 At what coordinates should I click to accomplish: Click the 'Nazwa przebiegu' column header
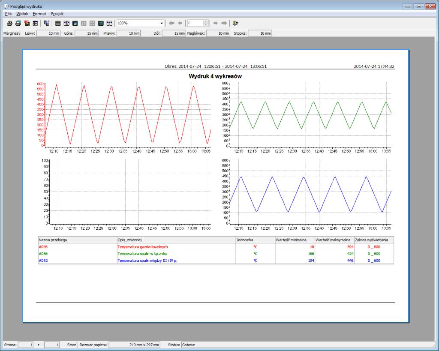78,240
